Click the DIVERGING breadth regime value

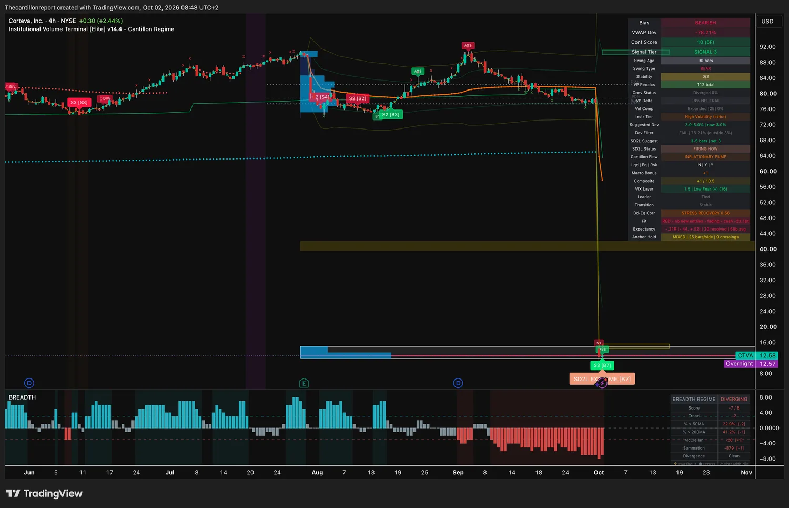click(x=734, y=399)
